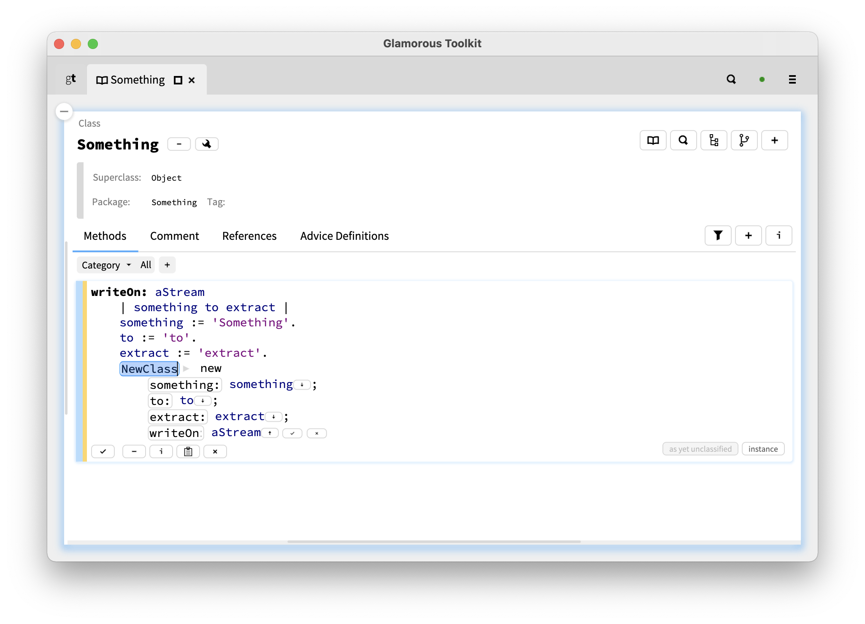Image resolution: width=865 pixels, height=624 pixels.
Task: Click the clipboard icon under method
Action: pyautogui.click(x=188, y=451)
